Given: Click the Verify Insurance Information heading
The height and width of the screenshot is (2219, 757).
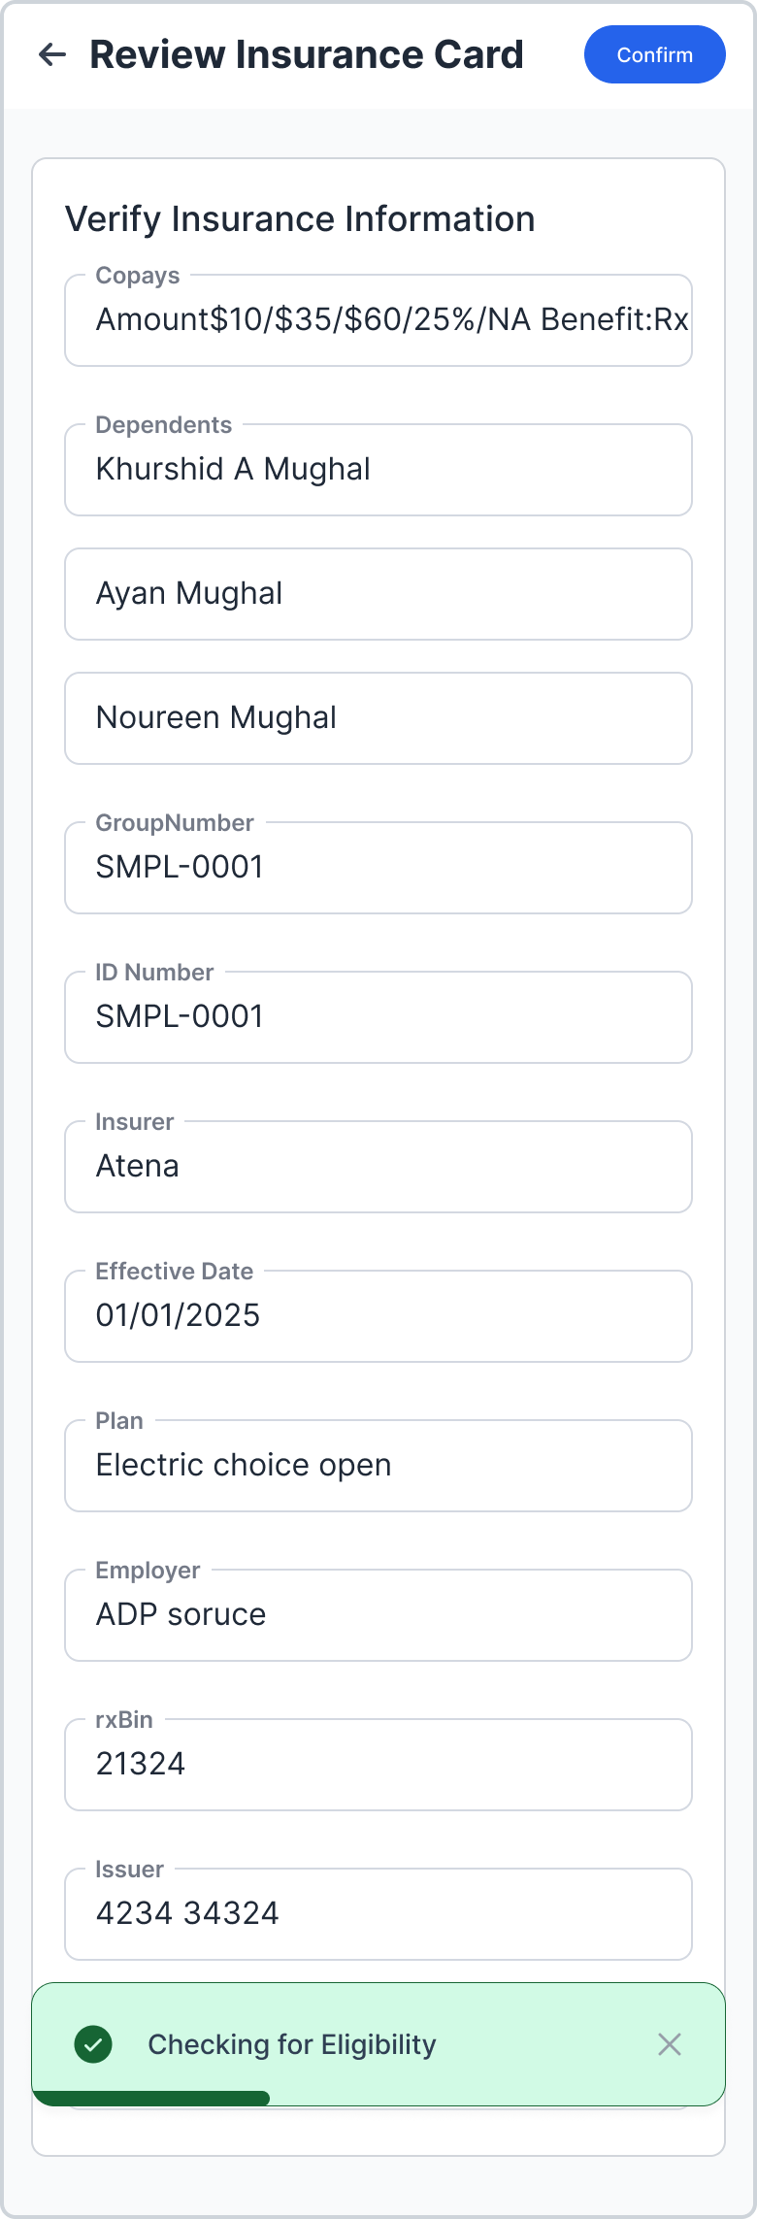Looking at the screenshot, I should tap(300, 219).
